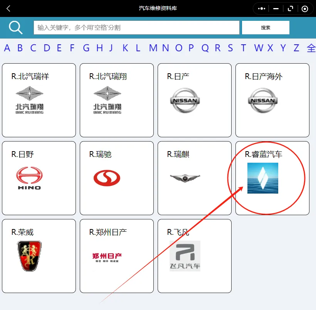This screenshot has width=316, height=310.
Task: Filter brands by letter S
Action: coord(230,48)
